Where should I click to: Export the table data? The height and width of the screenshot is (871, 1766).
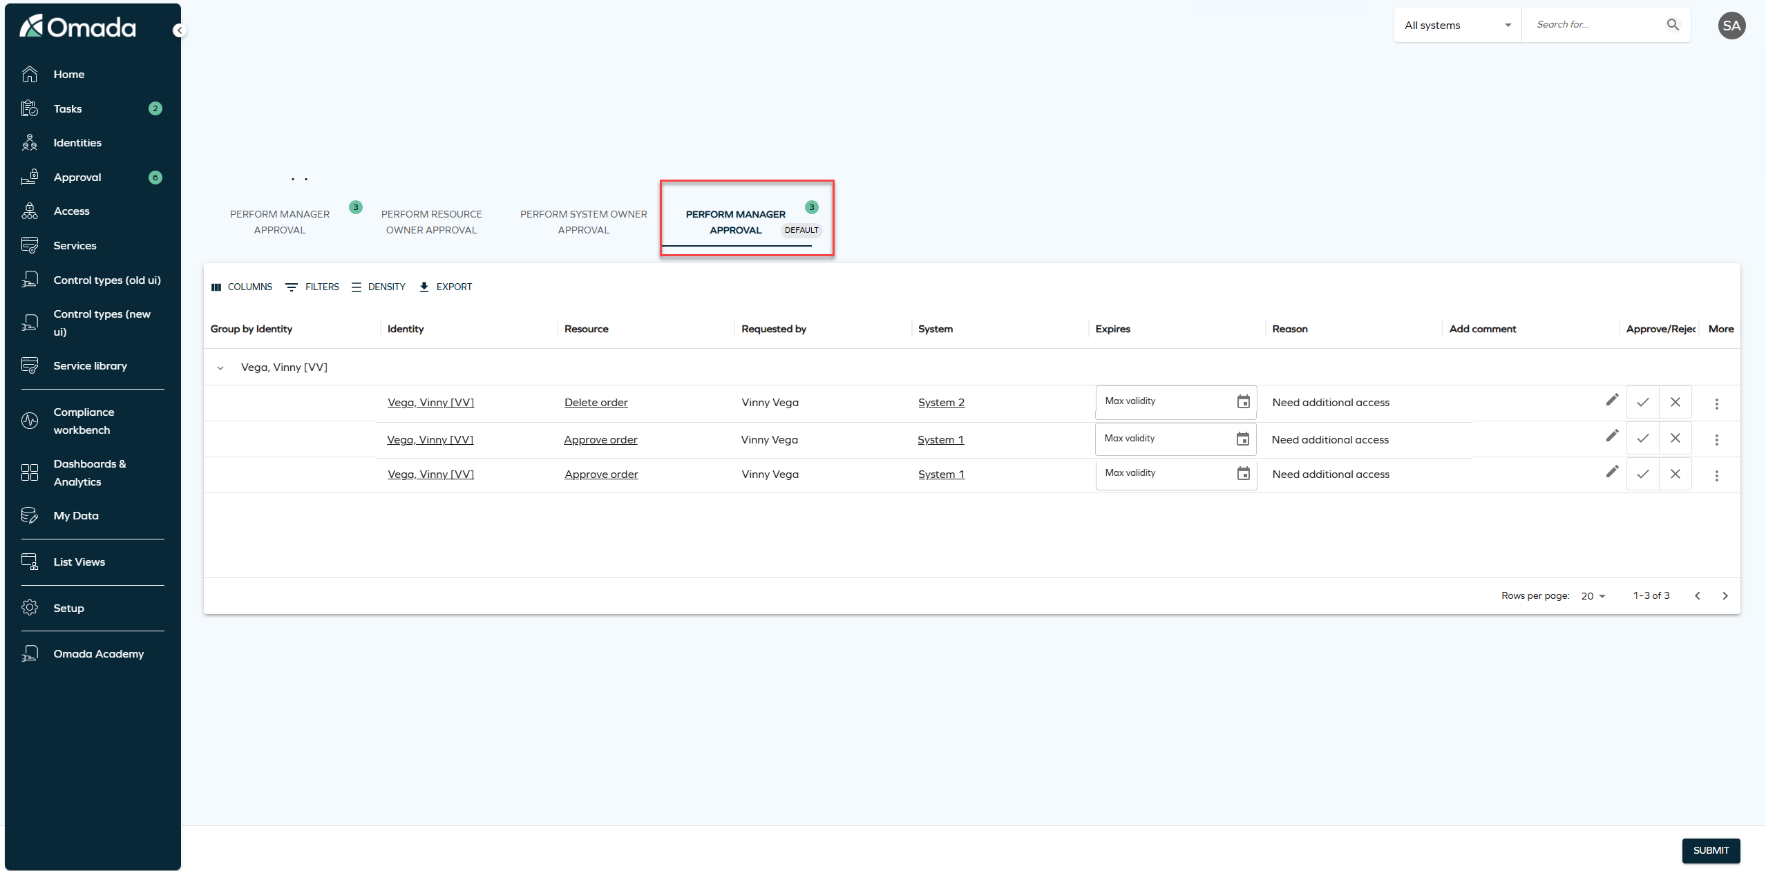[446, 287]
